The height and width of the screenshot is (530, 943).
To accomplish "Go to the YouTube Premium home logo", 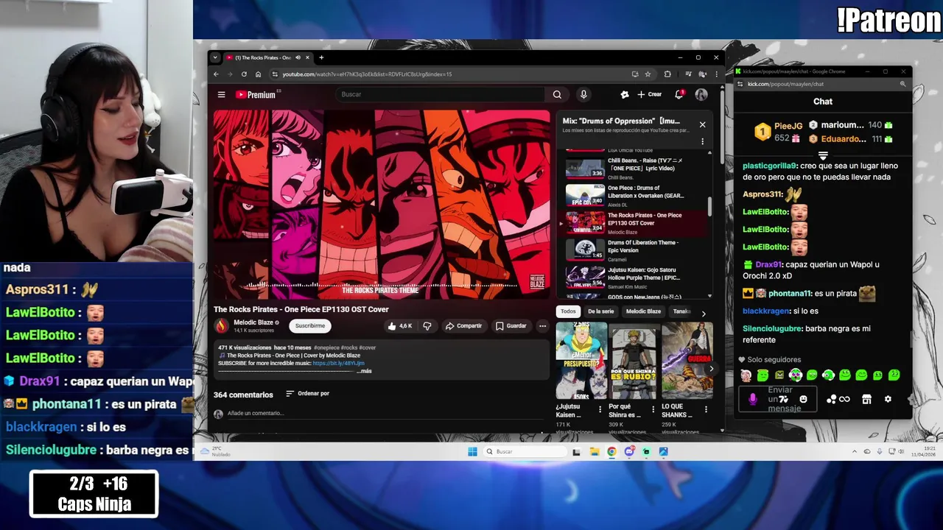I will [255, 94].
